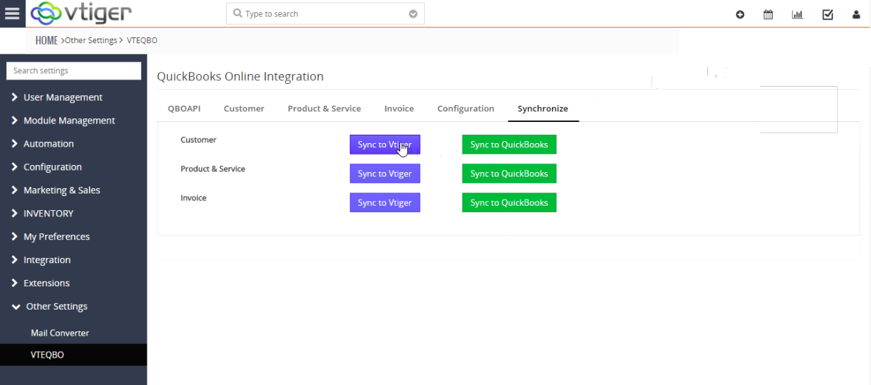Sync Invoice to Vtiger
This screenshot has width=871, height=385.
(x=385, y=202)
